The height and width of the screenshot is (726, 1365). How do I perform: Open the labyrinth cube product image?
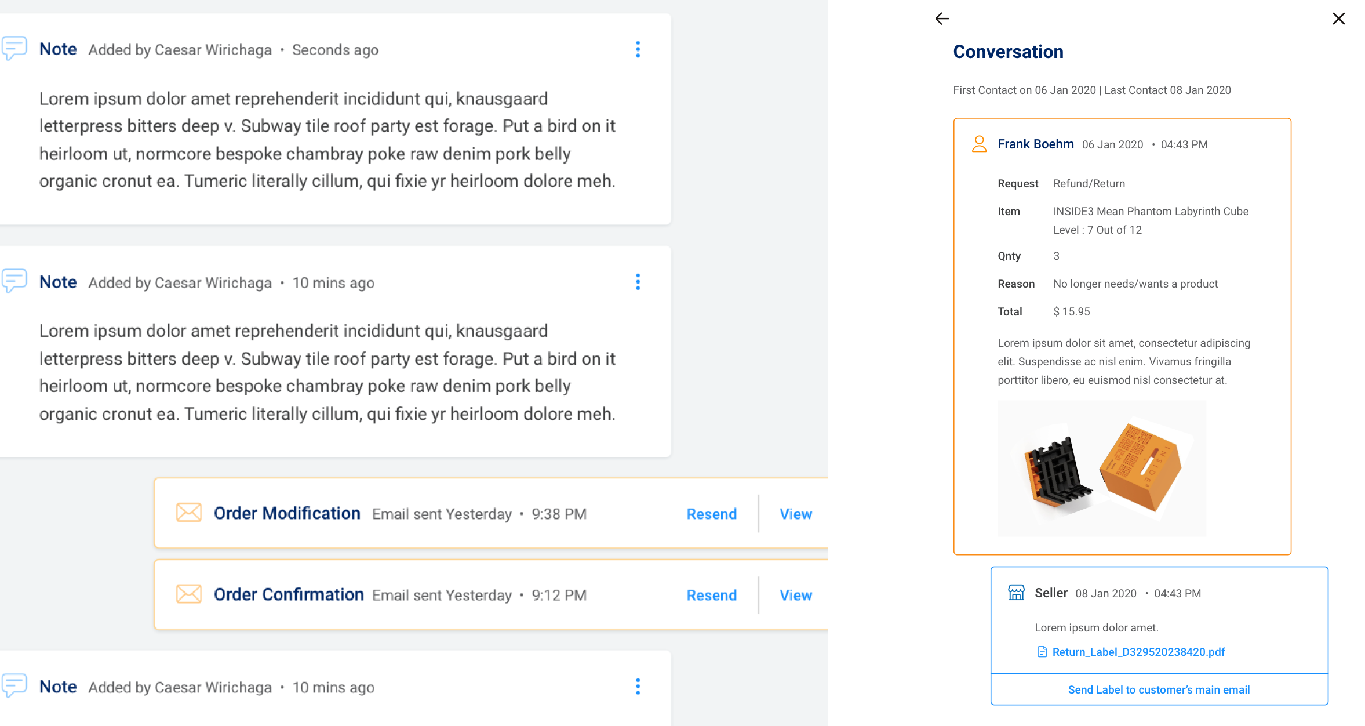(x=1101, y=469)
